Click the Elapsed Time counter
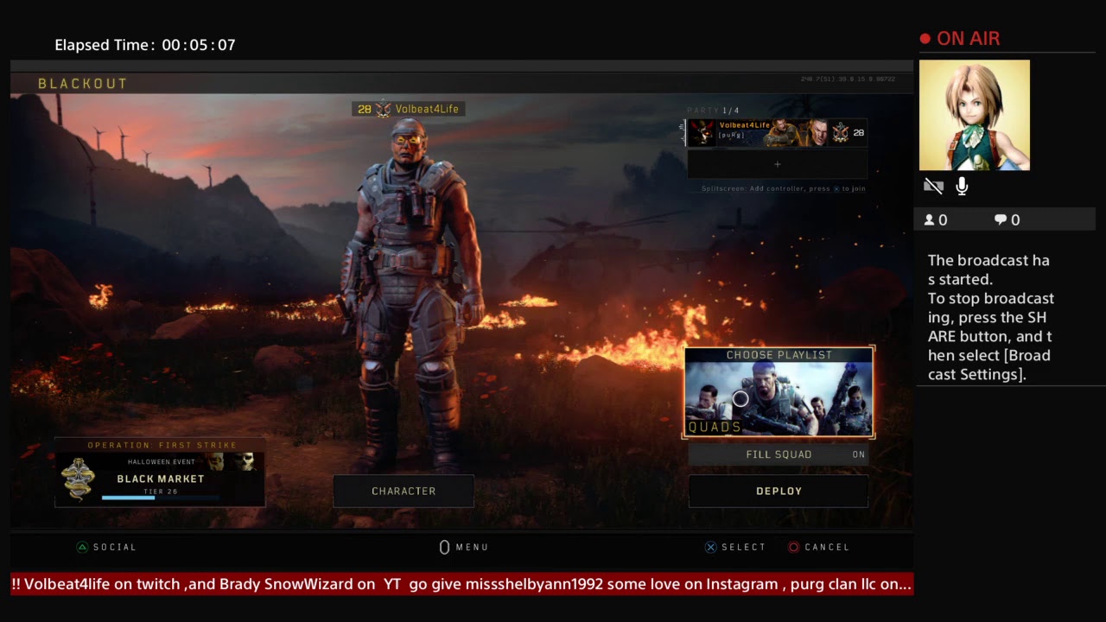This screenshot has width=1106, height=622. click(x=145, y=45)
